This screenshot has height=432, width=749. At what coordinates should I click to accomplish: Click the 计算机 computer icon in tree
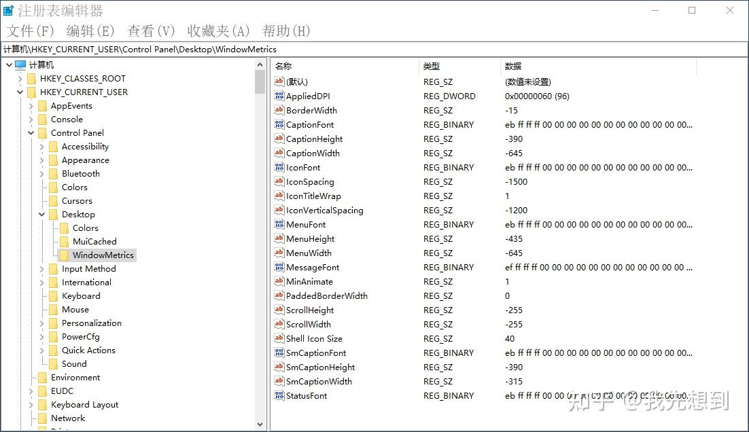[20, 65]
